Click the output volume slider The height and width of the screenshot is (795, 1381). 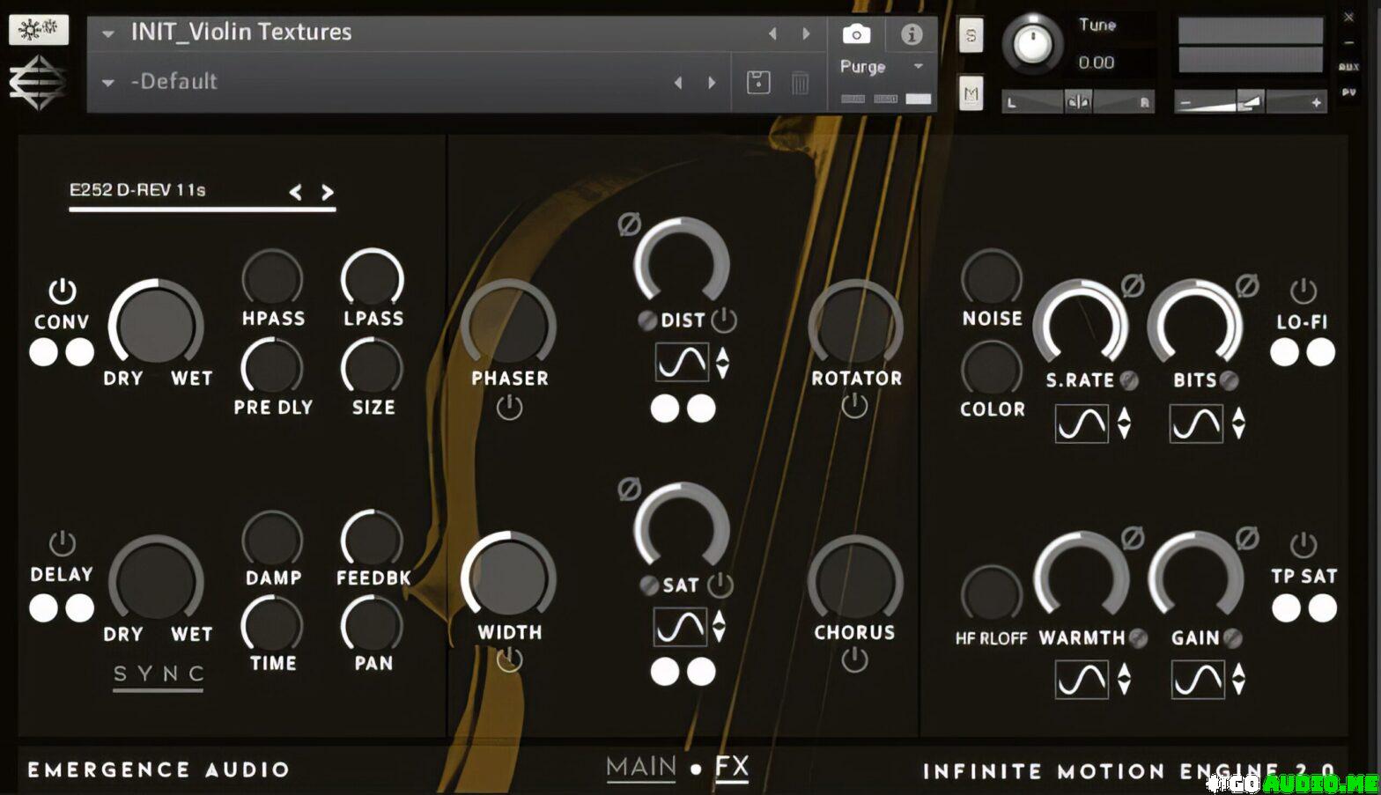click(1251, 102)
